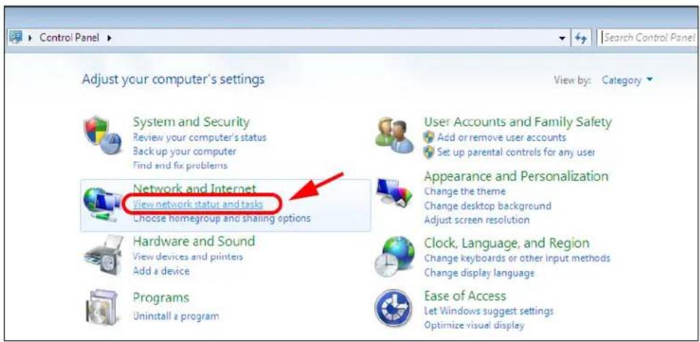Screen dimensions: 700x342
Task: Open the address bar history dropdown arrow
Action: pyautogui.click(x=562, y=38)
